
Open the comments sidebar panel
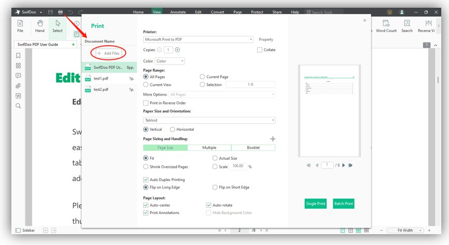click(18, 75)
